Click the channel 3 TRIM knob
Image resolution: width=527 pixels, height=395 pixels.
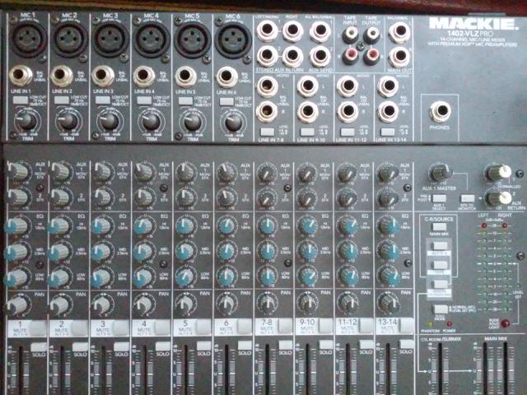coord(109,123)
